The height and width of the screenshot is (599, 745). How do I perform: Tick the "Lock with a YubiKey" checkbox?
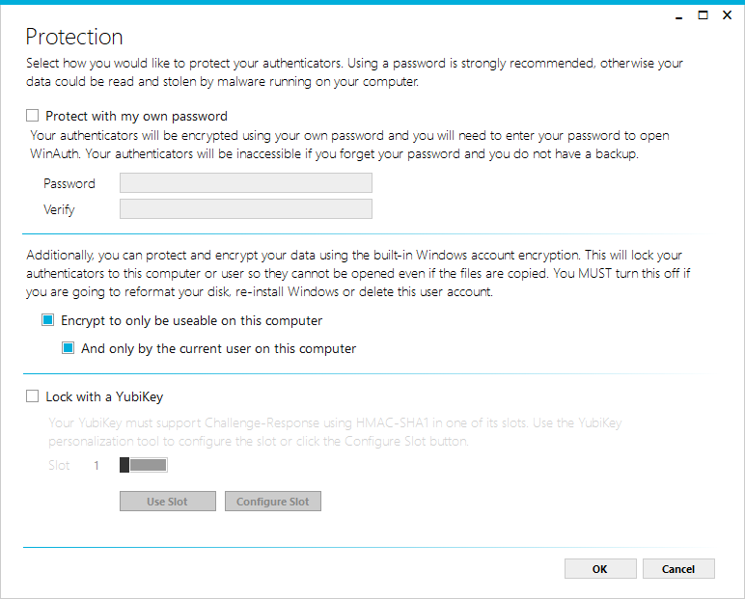click(33, 396)
